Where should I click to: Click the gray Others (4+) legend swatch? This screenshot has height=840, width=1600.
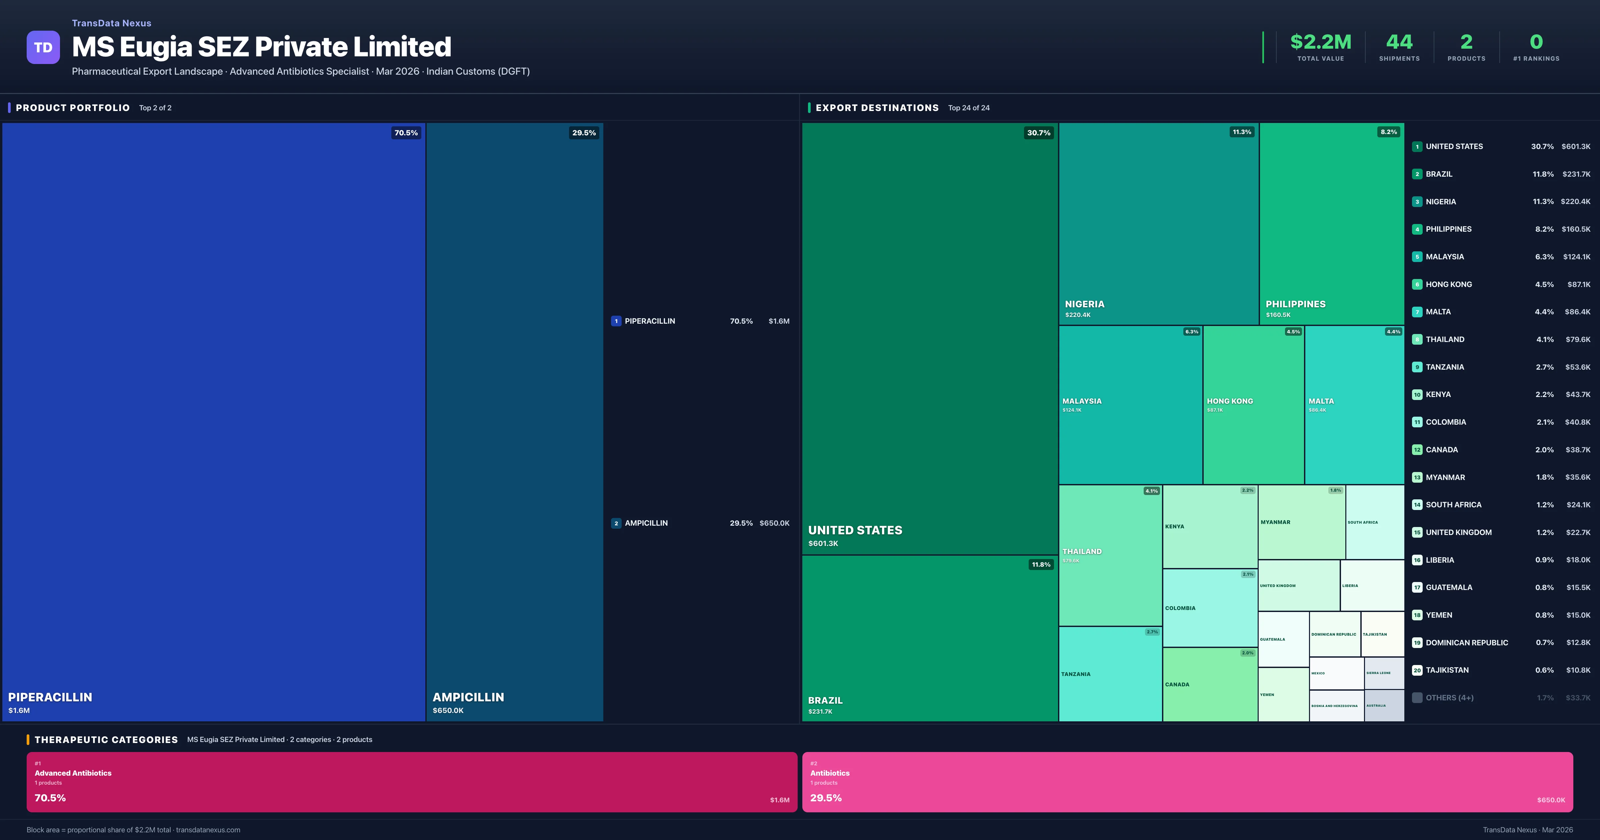click(1417, 698)
